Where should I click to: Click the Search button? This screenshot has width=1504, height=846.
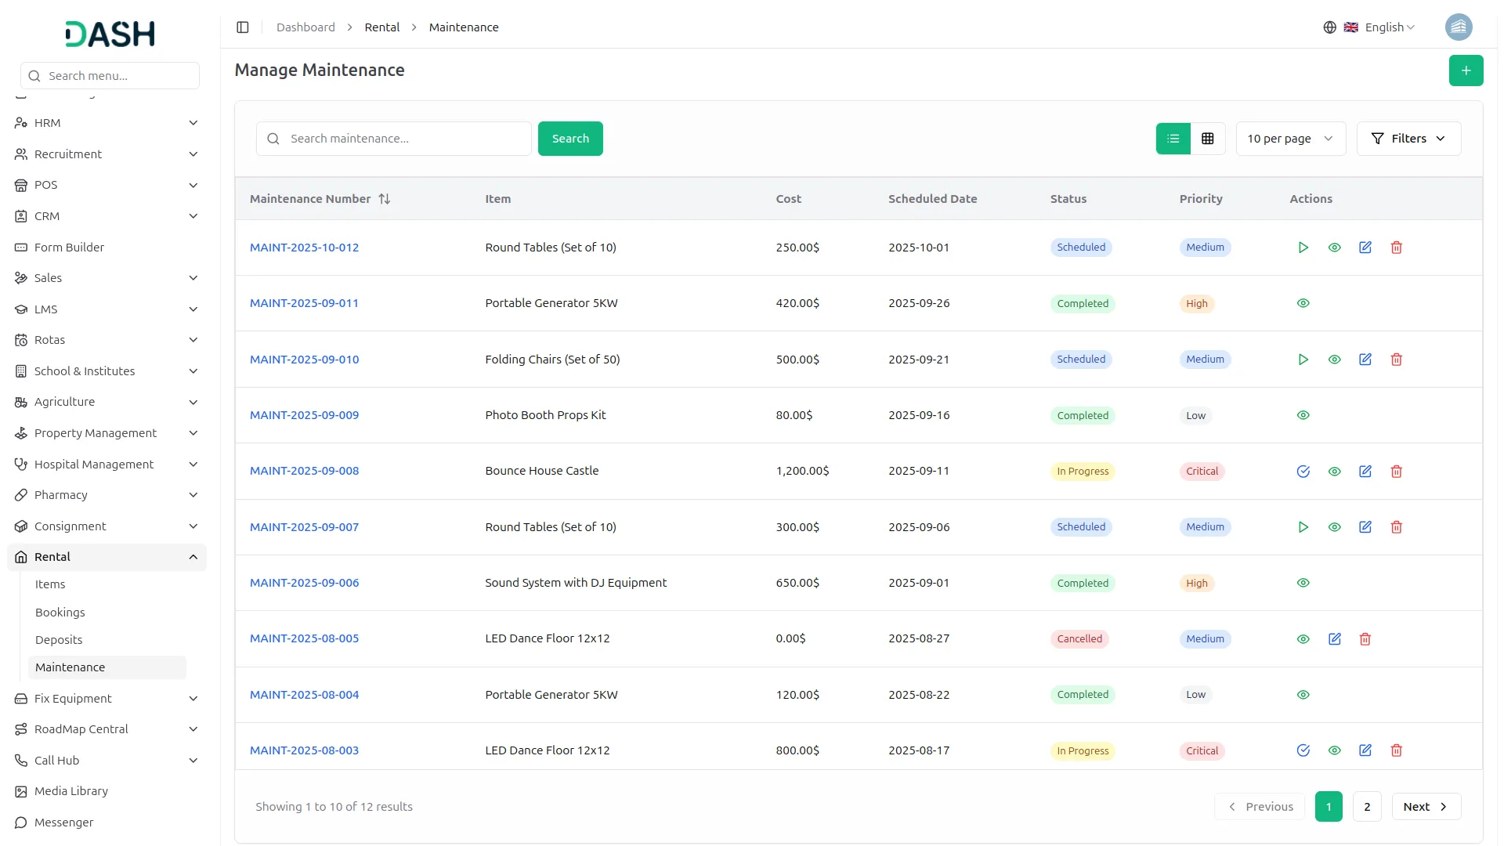point(570,138)
